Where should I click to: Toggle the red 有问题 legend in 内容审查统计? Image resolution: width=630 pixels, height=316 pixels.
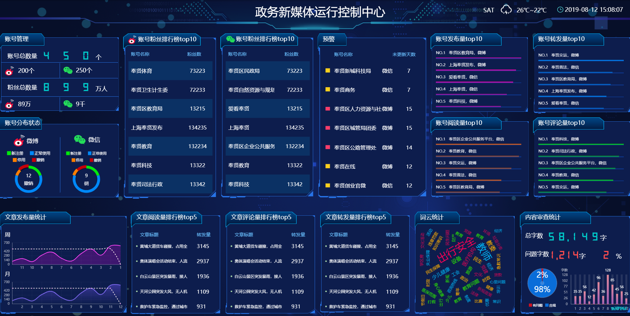click(530, 305)
